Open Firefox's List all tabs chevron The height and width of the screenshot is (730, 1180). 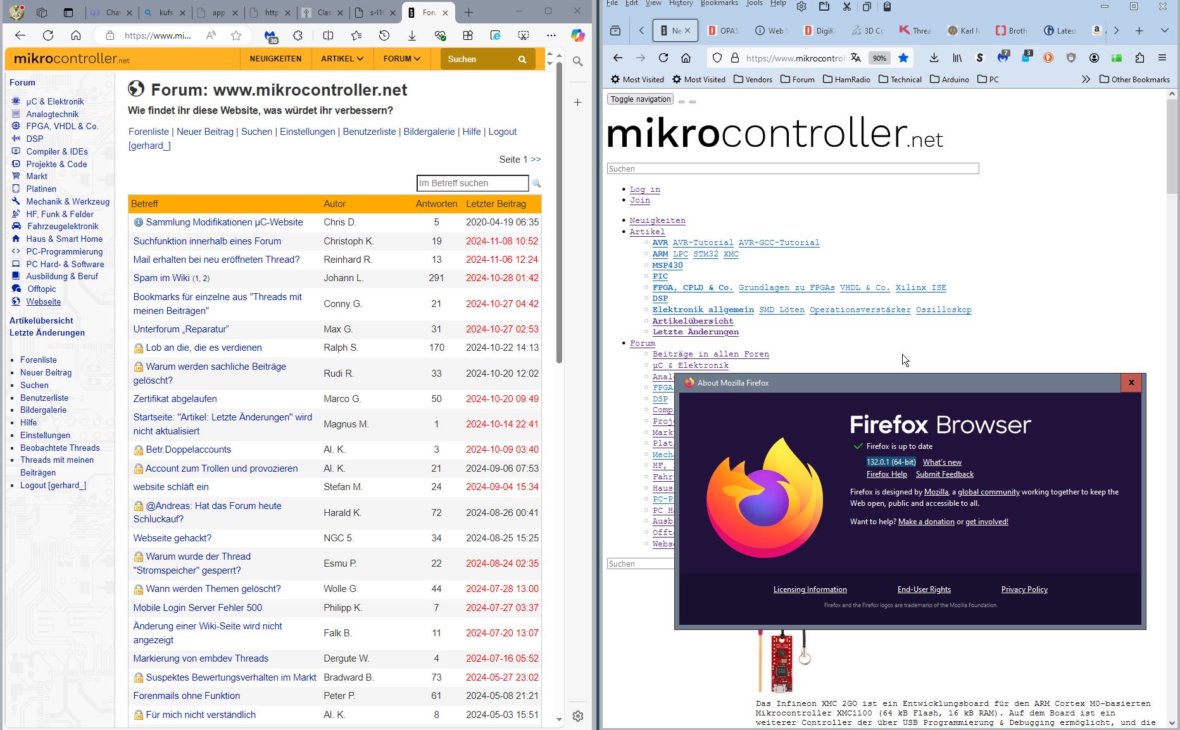coord(1164,30)
